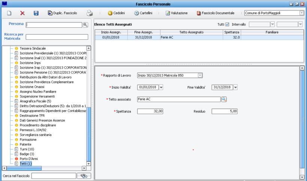This screenshot has width=307, height=181.
Task: Click the Fascicolo Documentale button
Action: pyautogui.click(x=218, y=13)
